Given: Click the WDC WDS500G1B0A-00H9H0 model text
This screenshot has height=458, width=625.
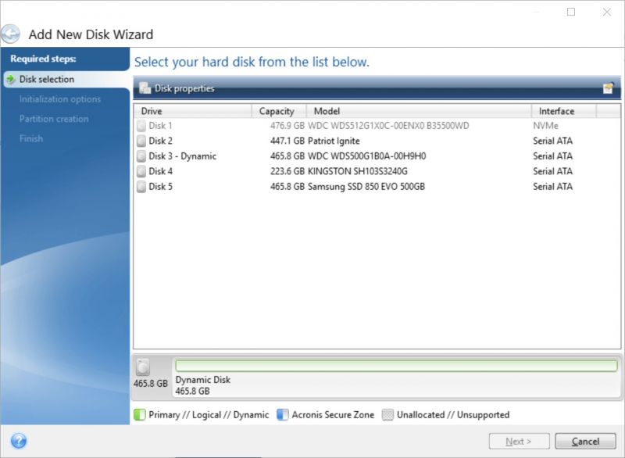Looking at the screenshot, I should (366, 156).
